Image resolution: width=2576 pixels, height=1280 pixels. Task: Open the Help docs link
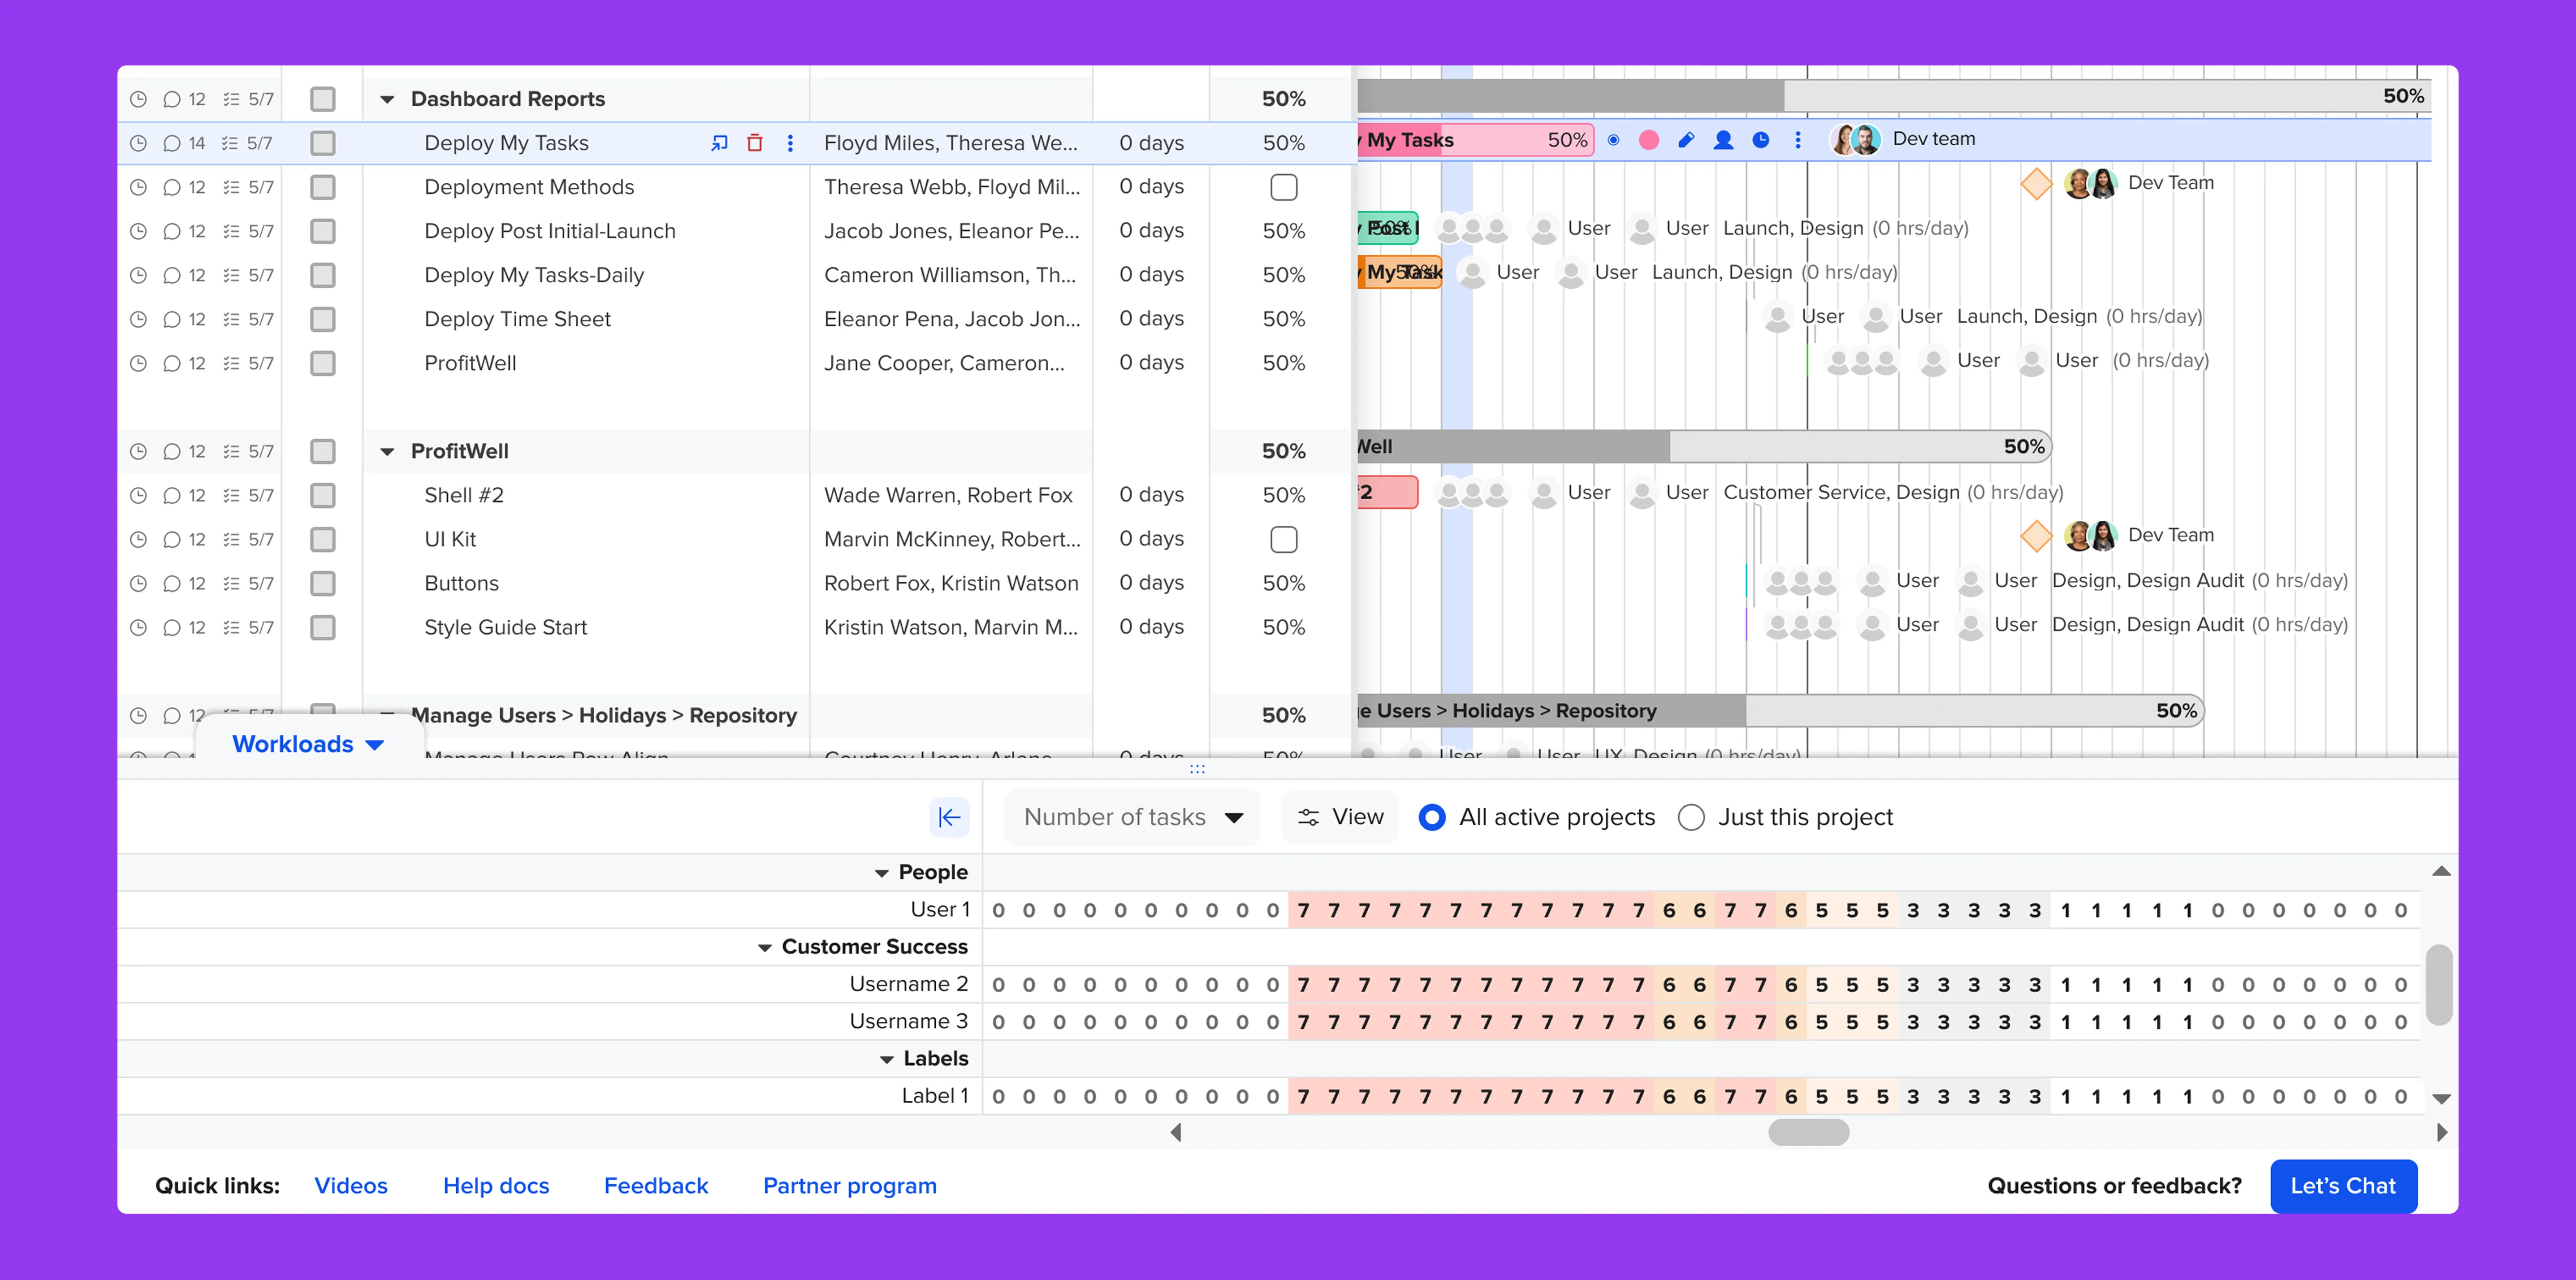[496, 1186]
